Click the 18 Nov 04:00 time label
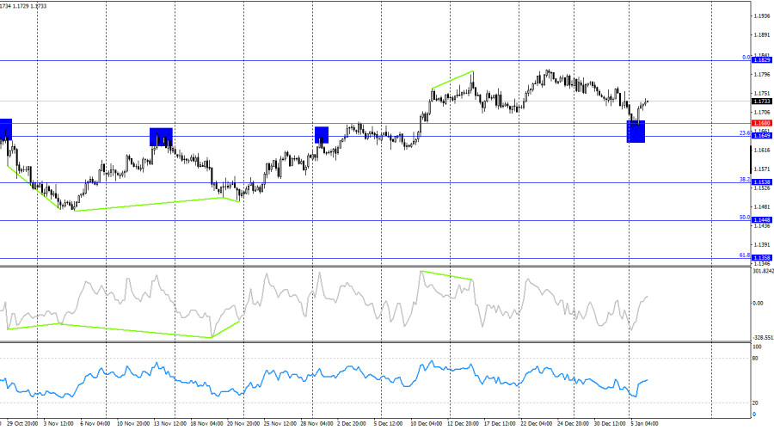Image resolution: width=774 pixels, height=430 pixels. click(206, 424)
